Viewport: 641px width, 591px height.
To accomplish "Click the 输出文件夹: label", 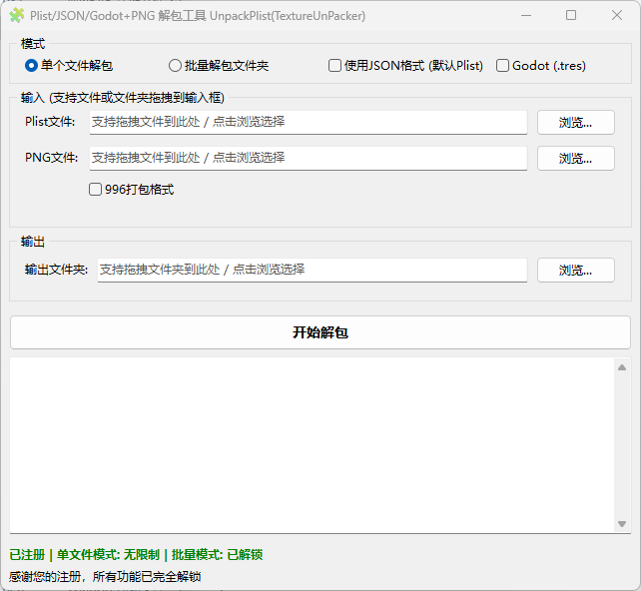I will [57, 270].
